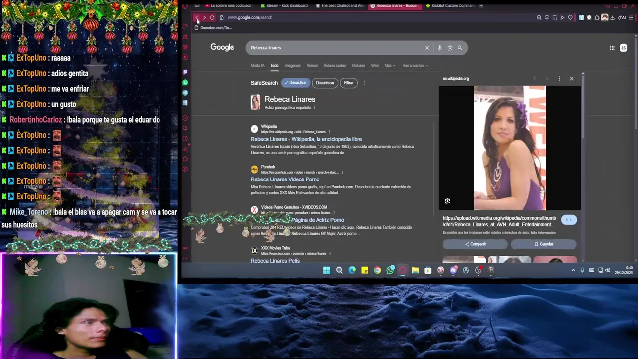Screen dimensions: 638x359
Task: Open a new browser tab with plus button
Action: [481, 6]
